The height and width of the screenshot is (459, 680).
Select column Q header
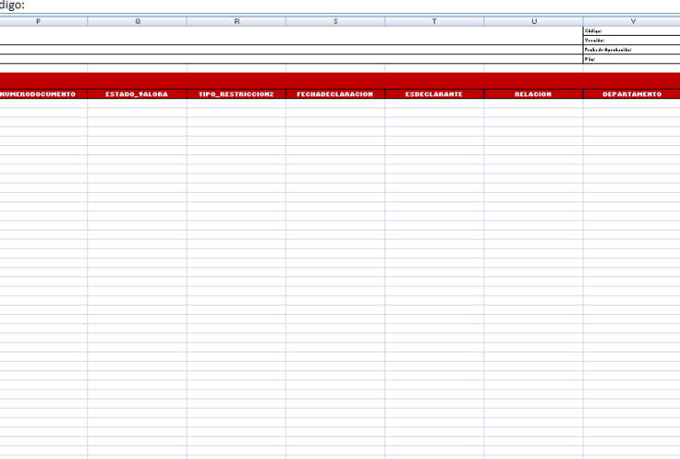[x=138, y=21]
